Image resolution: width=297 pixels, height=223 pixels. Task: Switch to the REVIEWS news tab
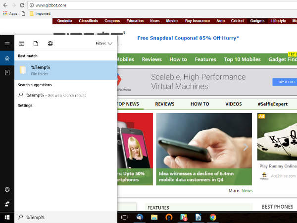(x=165, y=104)
